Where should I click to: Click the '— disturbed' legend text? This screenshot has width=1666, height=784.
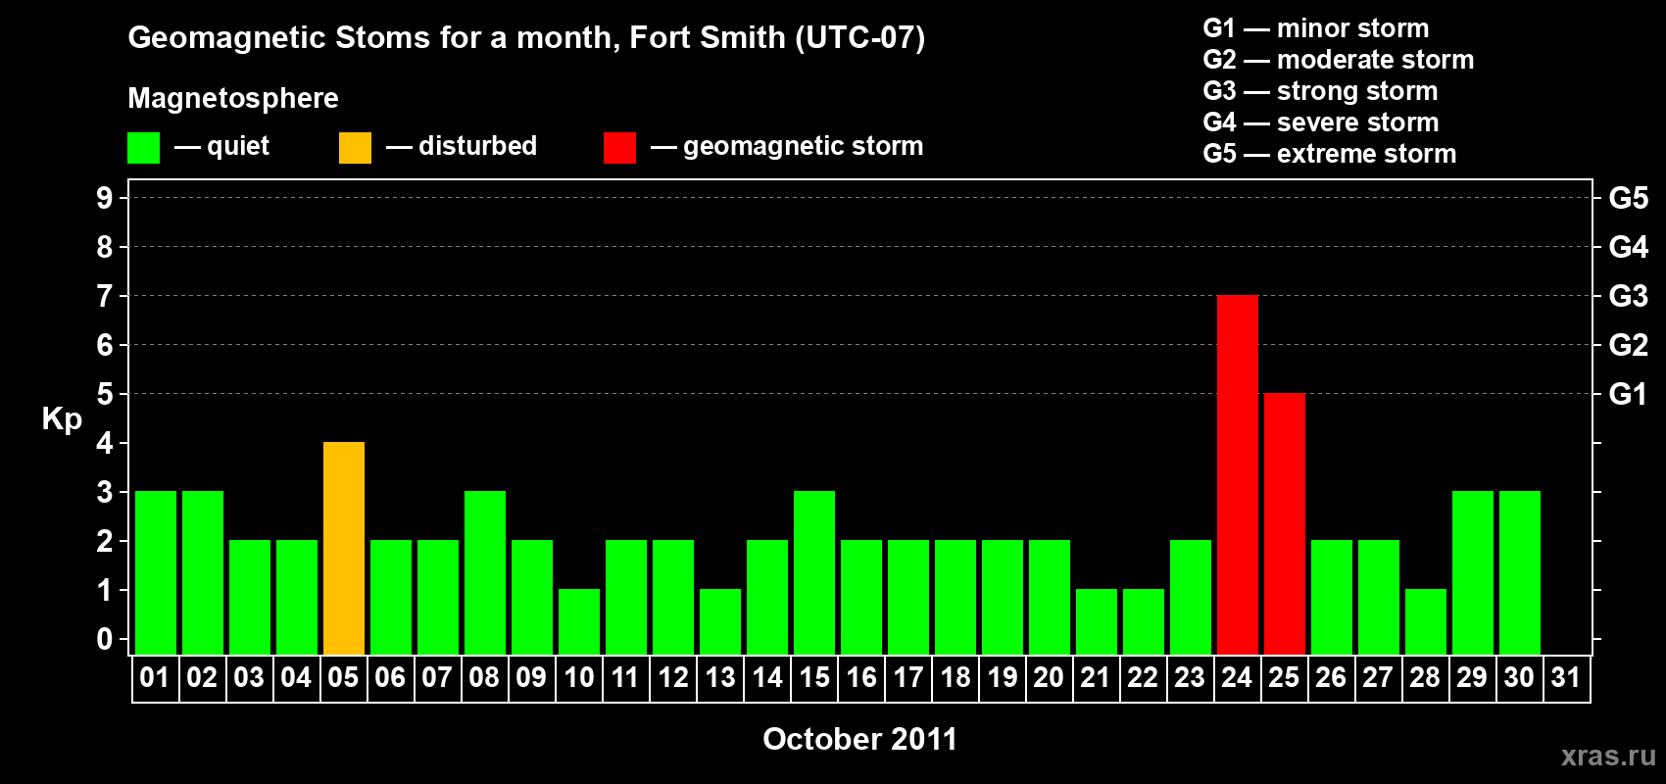pyautogui.click(x=462, y=146)
